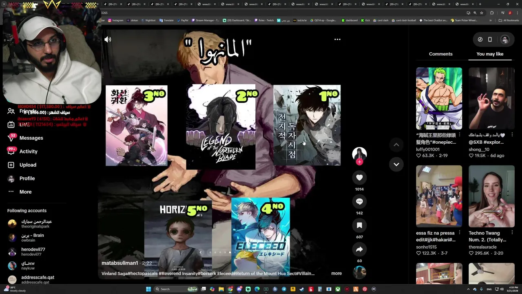Click the creator avatar above the like button

(x=359, y=154)
